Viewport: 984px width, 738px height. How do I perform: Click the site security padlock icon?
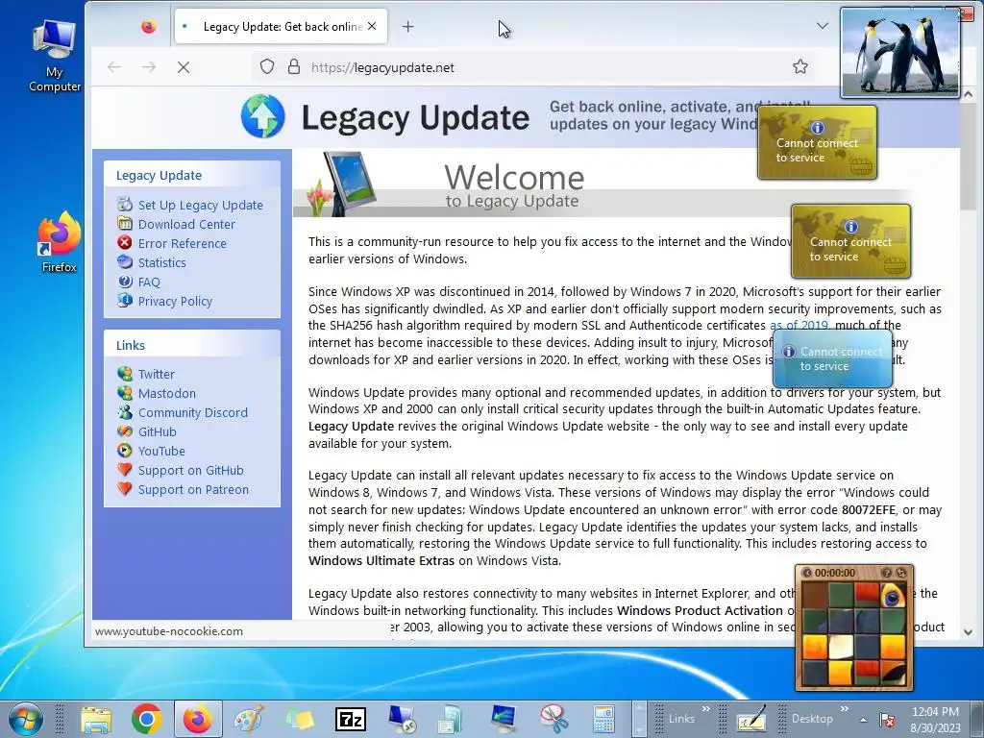pos(294,67)
